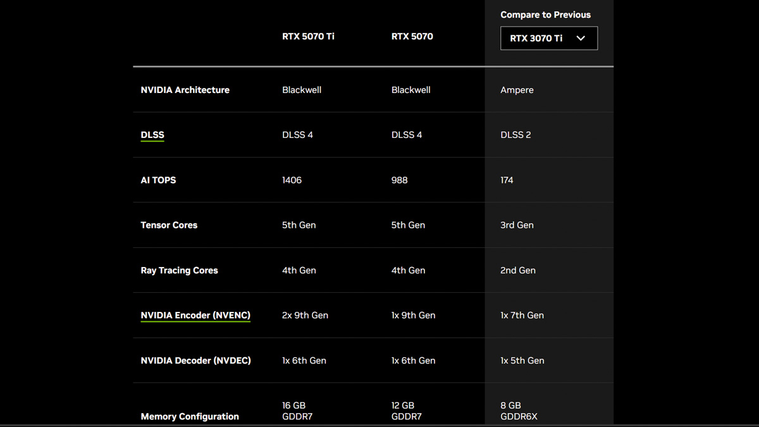
Task: Select the RTX 5070 Ti column header
Action: [308, 36]
